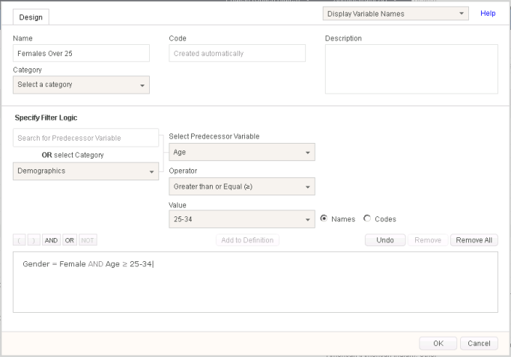511x357 pixels.
Task: Expand the Greater than or Equal operator dropdown
Action: point(242,186)
